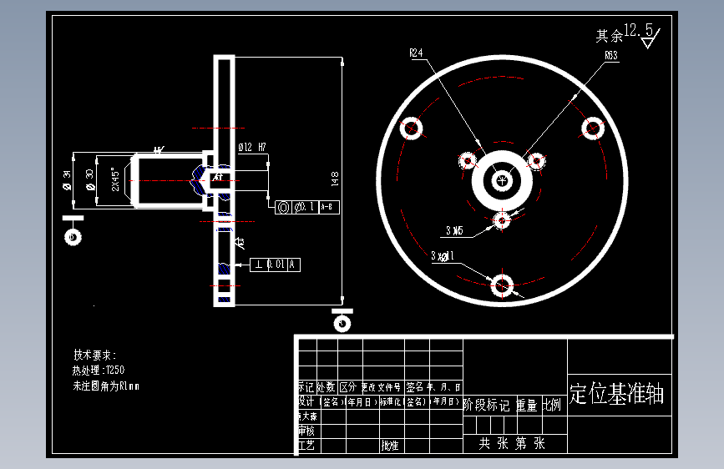Image resolution: width=724 pixels, height=469 pixels.
Task: Select the 2X45° chamfer annotation
Action: 115,179
